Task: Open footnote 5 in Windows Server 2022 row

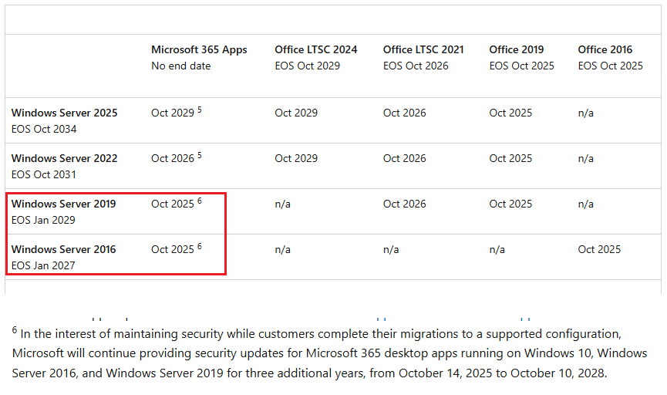Action: click(200, 155)
